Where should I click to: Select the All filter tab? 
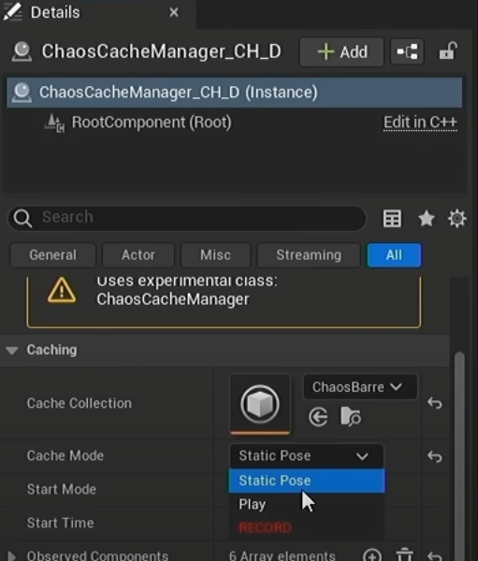394,255
